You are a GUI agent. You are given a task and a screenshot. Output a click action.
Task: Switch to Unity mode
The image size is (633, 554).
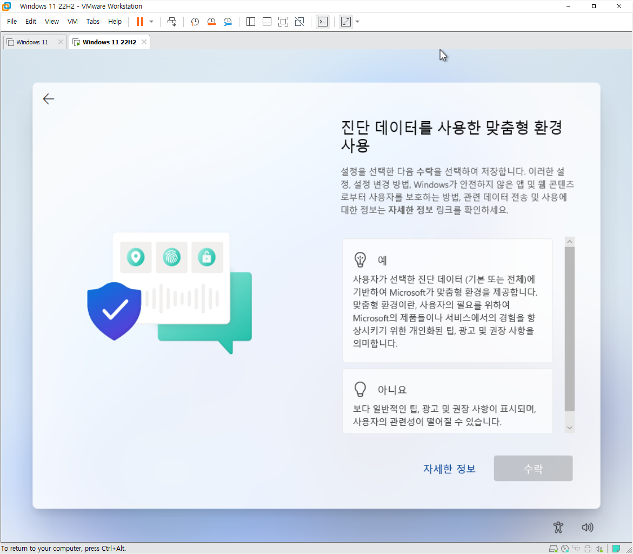click(299, 22)
